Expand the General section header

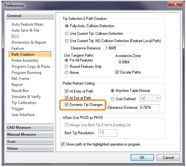click(x=30, y=16)
